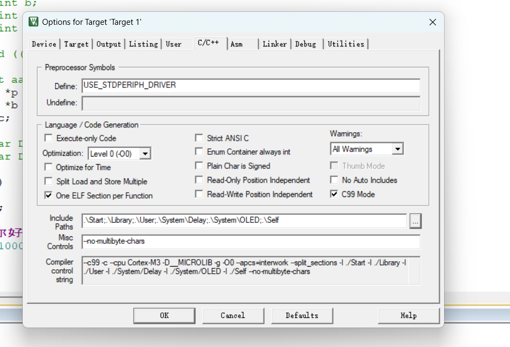Screen dimensions: 510x347
Task: Click the Define preprocessor symbols field
Action: [x=251, y=86]
